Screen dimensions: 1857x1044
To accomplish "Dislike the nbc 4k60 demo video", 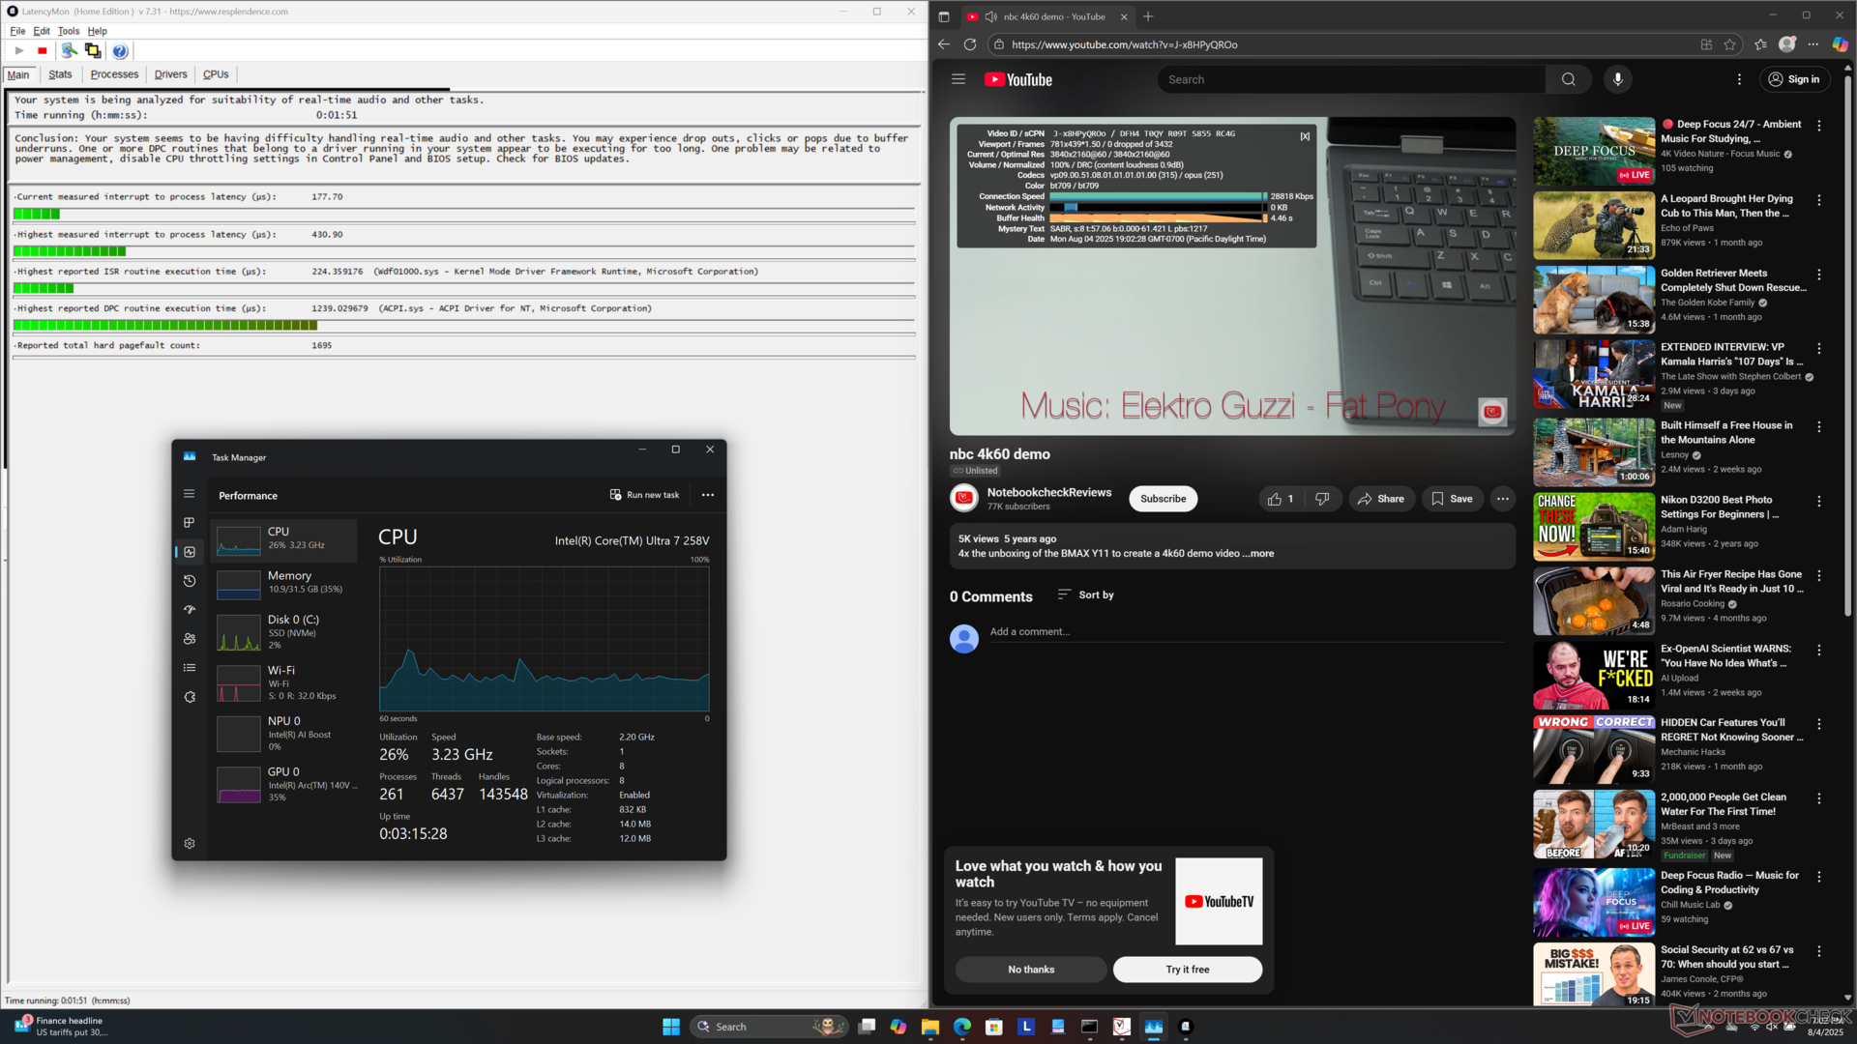I will 1322,499.
